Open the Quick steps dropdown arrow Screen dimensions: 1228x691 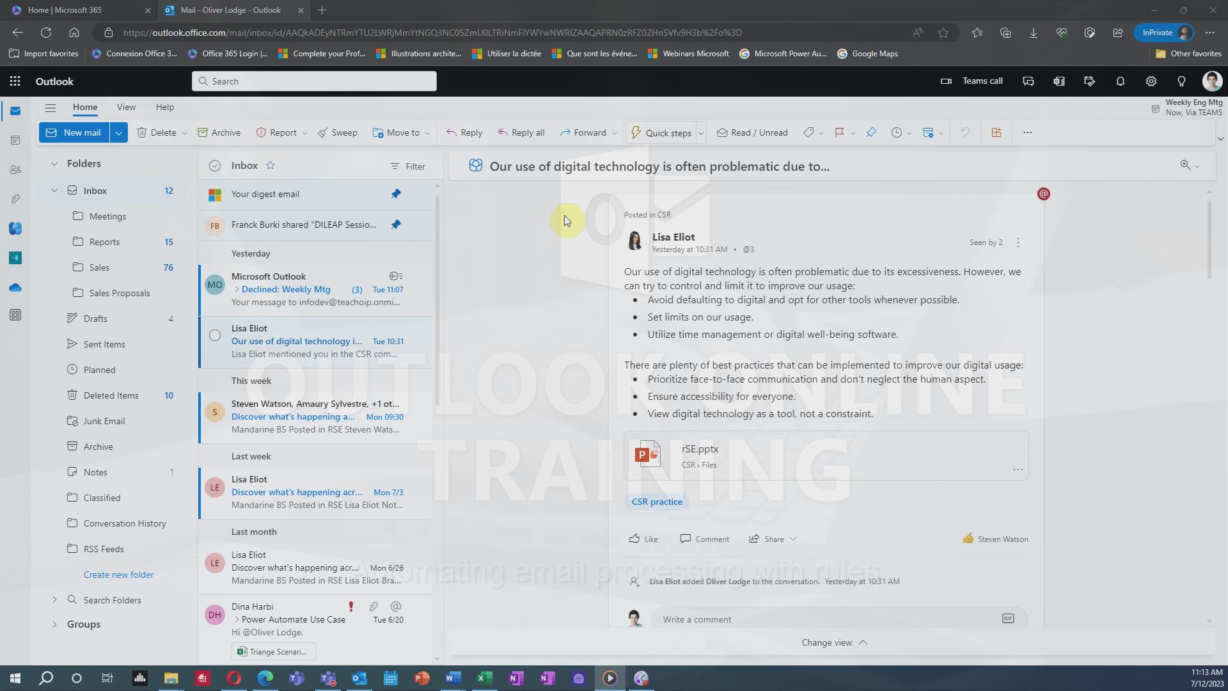pos(701,133)
